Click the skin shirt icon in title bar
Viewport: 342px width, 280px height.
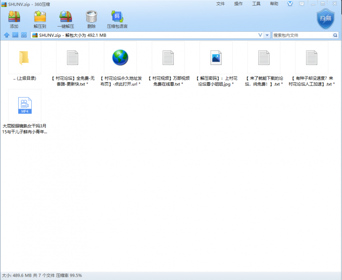coord(291,4)
